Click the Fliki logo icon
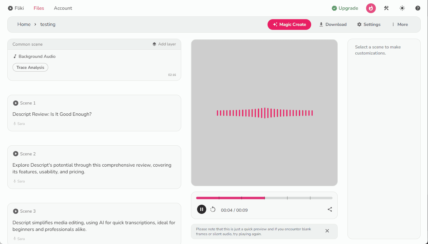Viewport: 428px width, 244px height. [x=10, y=8]
